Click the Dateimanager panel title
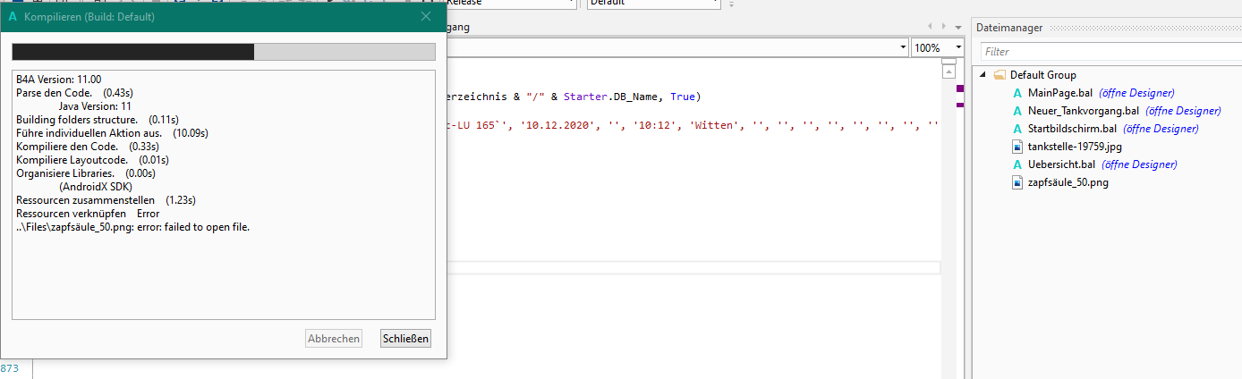The height and width of the screenshot is (379, 1242). tap(1009, 28)
